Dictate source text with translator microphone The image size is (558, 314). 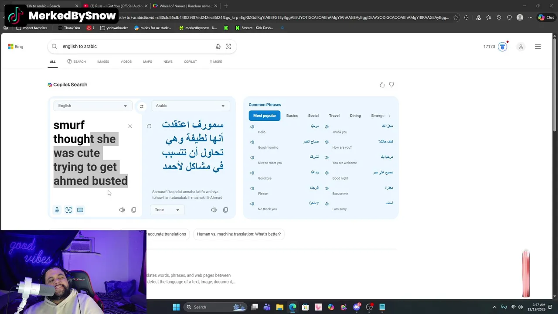coord(57,210)
